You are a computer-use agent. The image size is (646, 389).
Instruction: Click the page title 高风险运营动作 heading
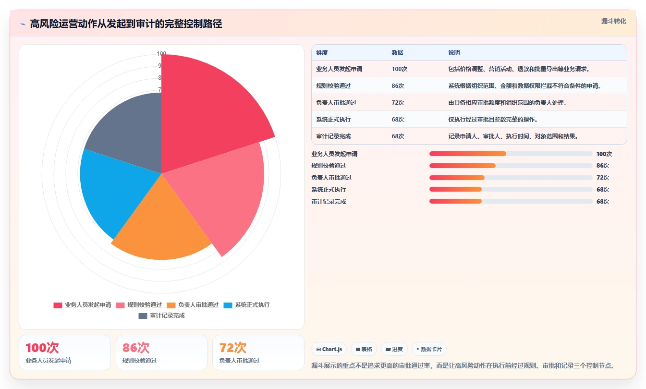[x=126, y=24]
